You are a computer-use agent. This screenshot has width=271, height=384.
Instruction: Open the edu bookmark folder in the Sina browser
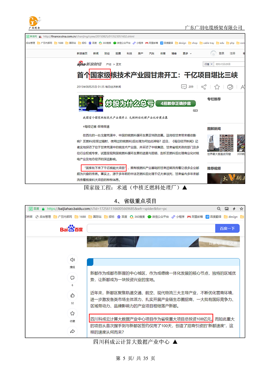coord(220,43)
